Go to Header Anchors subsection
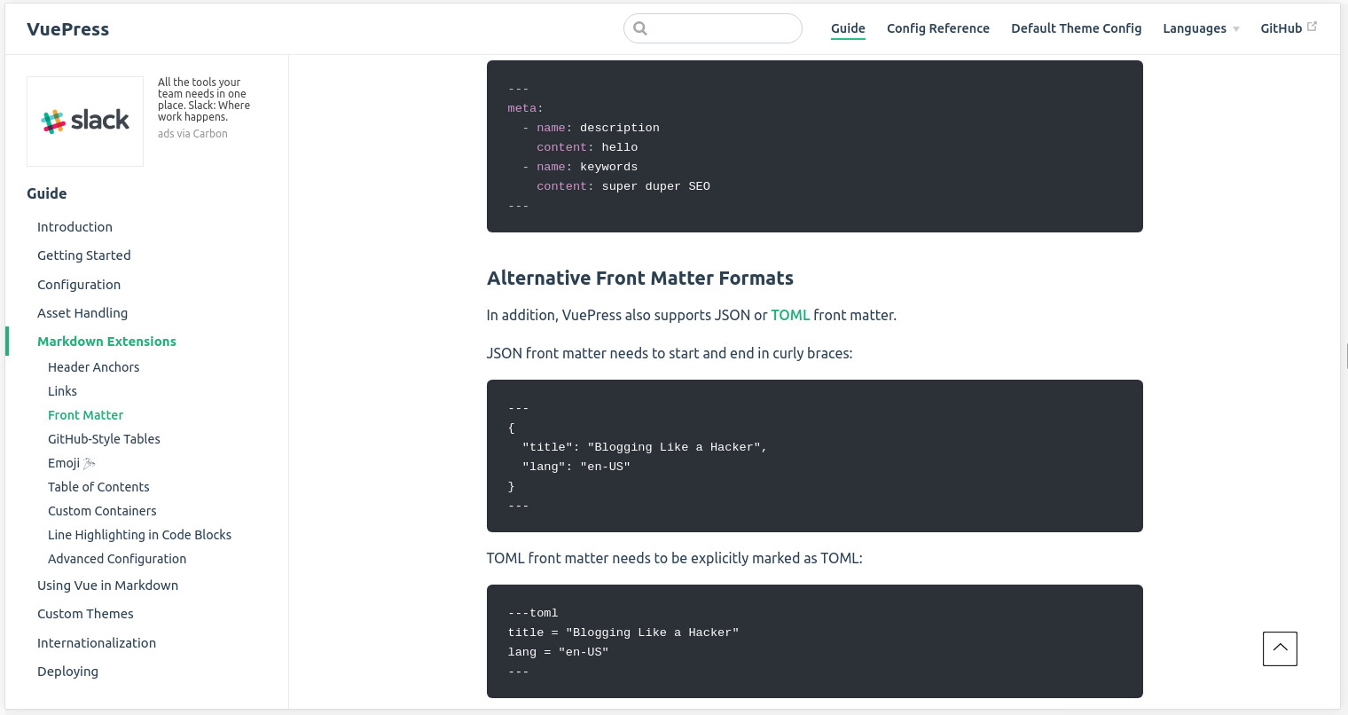Viewport: 1348px width, 715px height. point(93,367)
